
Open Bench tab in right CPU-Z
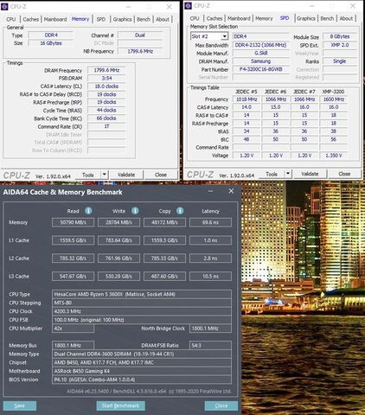(x=327, y=18)
